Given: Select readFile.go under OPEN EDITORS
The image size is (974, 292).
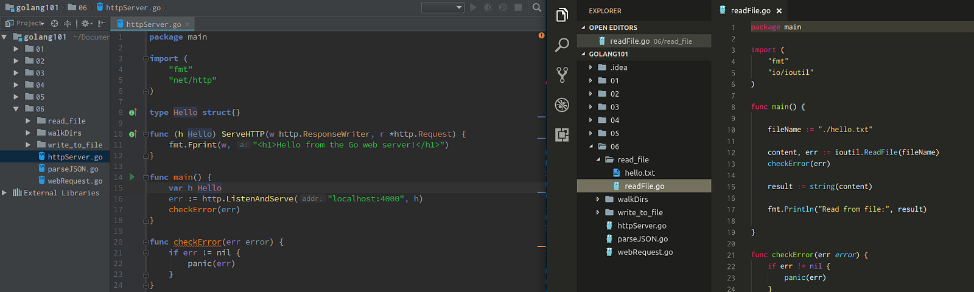Looking at the screenshot, I should tap(644, 41).
